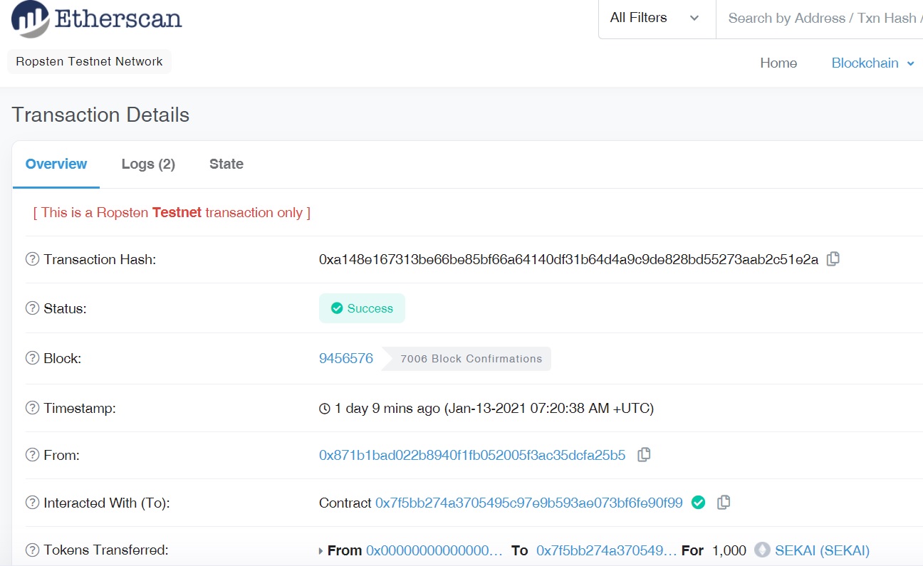The height and width of the screenshot is (566, 923).
Task: Click the green verified checkmark after contract address
Action: (699, 503)
